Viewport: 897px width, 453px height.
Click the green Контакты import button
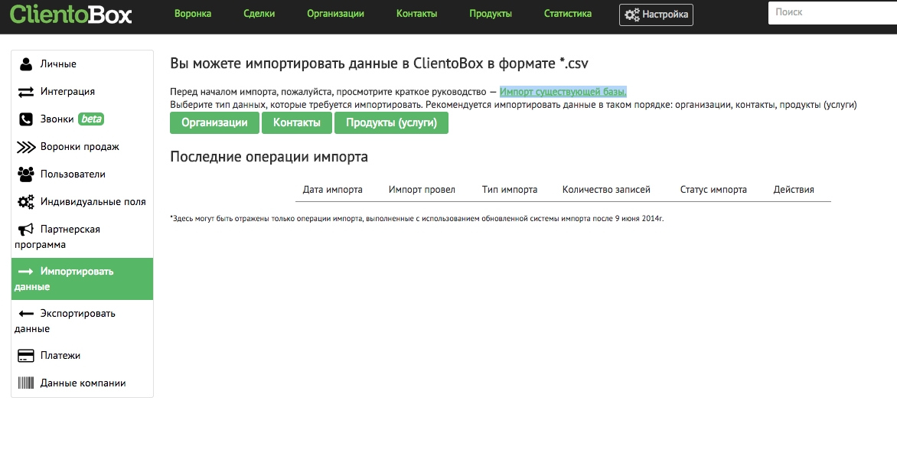coord(297,123)
